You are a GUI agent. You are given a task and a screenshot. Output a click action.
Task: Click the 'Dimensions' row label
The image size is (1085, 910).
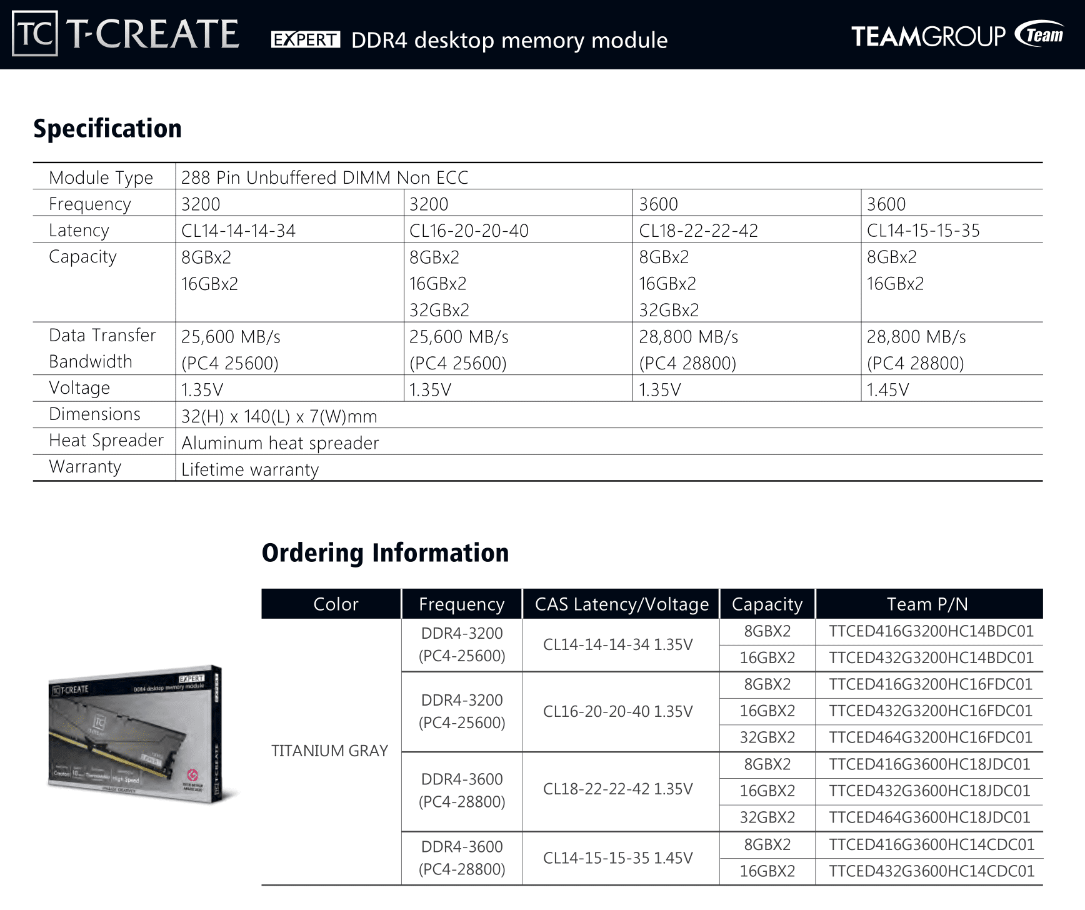click(x=94, y=414)
